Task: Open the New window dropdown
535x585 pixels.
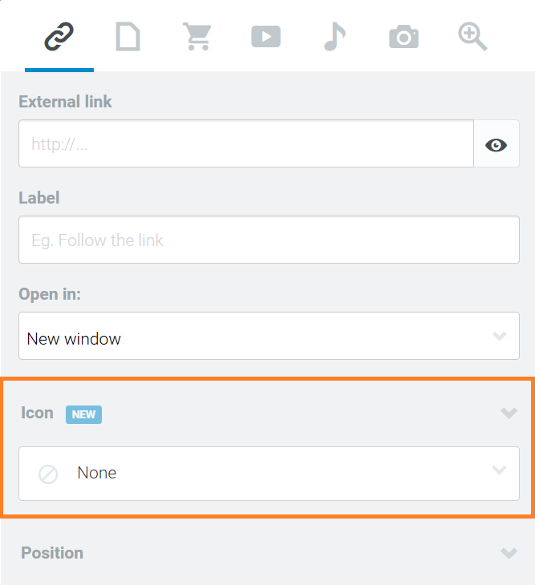Action: 269,336
